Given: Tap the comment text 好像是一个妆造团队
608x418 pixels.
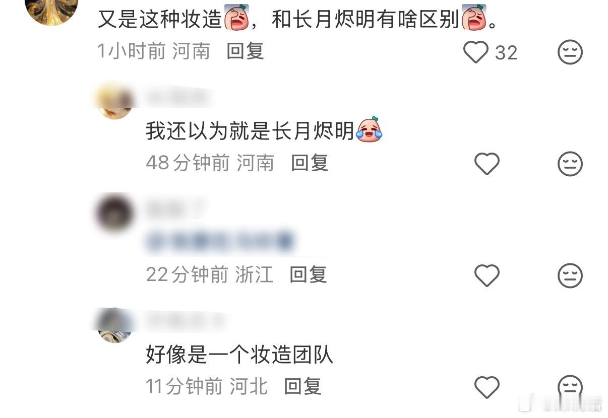Looking at the screenshot, I should [239, 356].
